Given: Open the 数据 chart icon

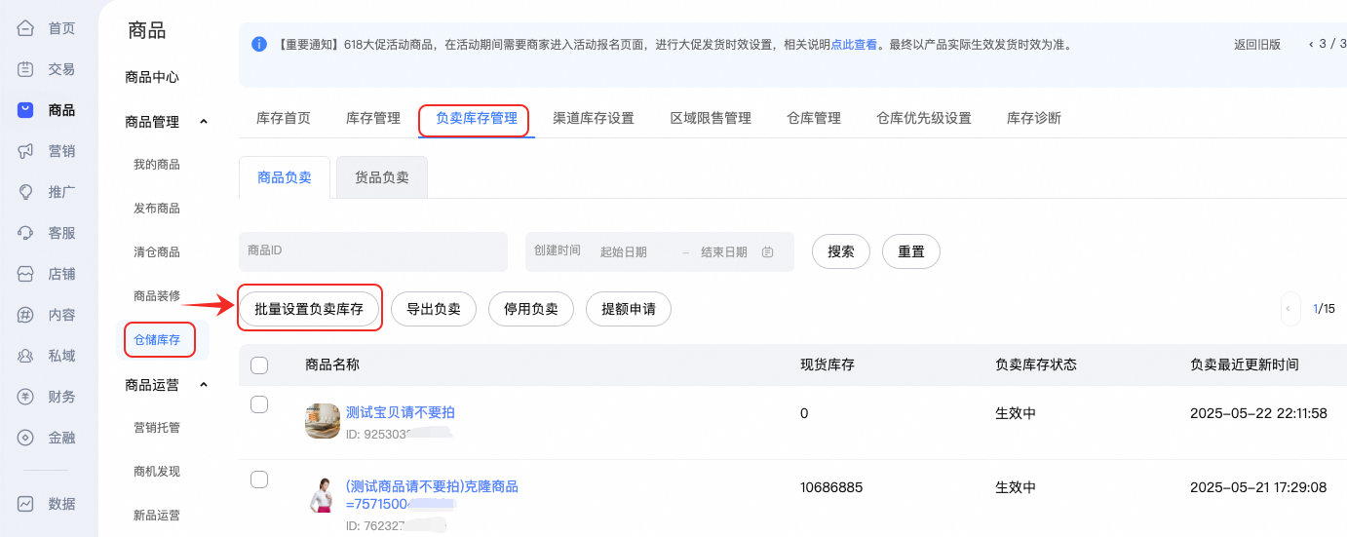Looking at the screenshot, I should point(25,504).
